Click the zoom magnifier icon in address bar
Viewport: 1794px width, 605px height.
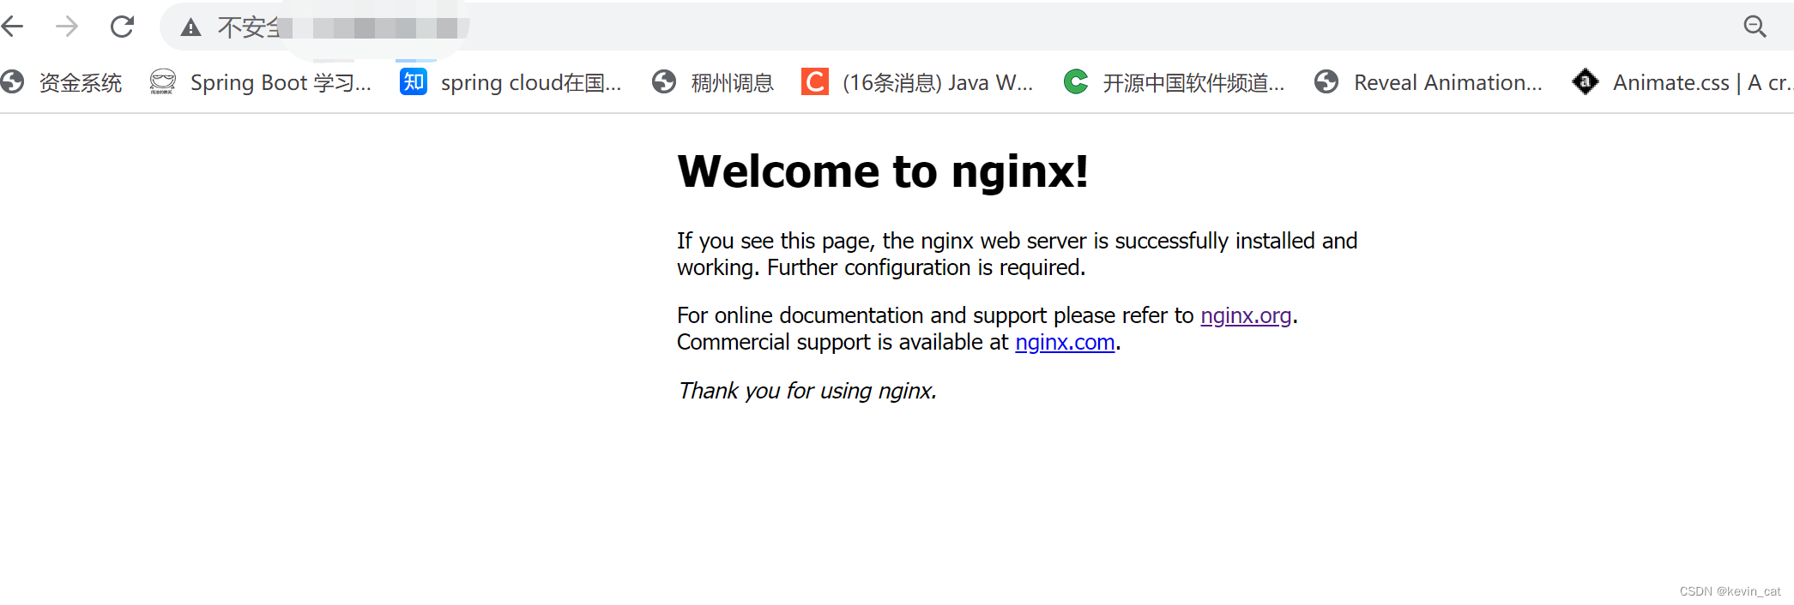pos(1755,27)
